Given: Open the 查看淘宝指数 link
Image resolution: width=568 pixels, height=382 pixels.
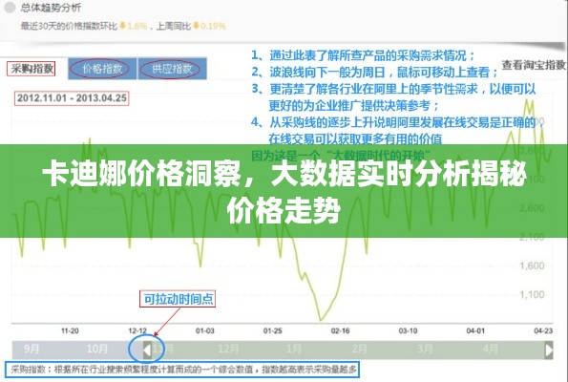Looking at the screenshot, I should pyautogui.click(x=534, y=65).
